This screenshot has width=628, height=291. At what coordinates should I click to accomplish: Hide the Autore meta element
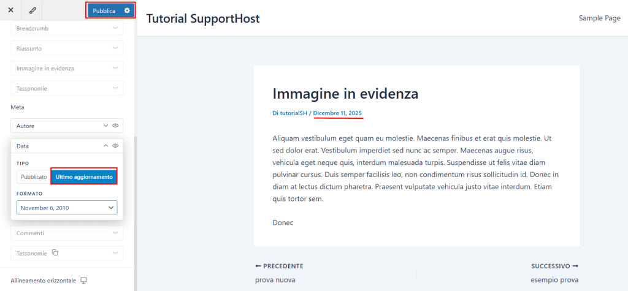point(115,126)
